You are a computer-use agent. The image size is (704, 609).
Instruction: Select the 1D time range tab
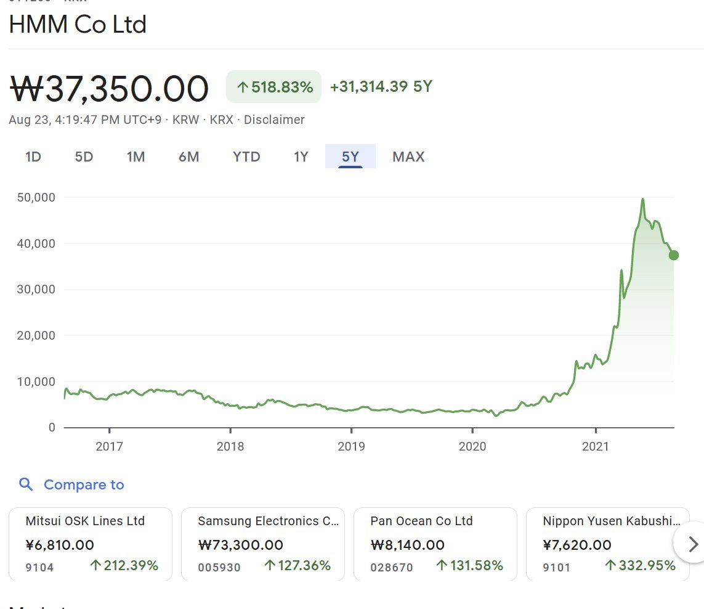pyautogui.click(x=33, y=157)
